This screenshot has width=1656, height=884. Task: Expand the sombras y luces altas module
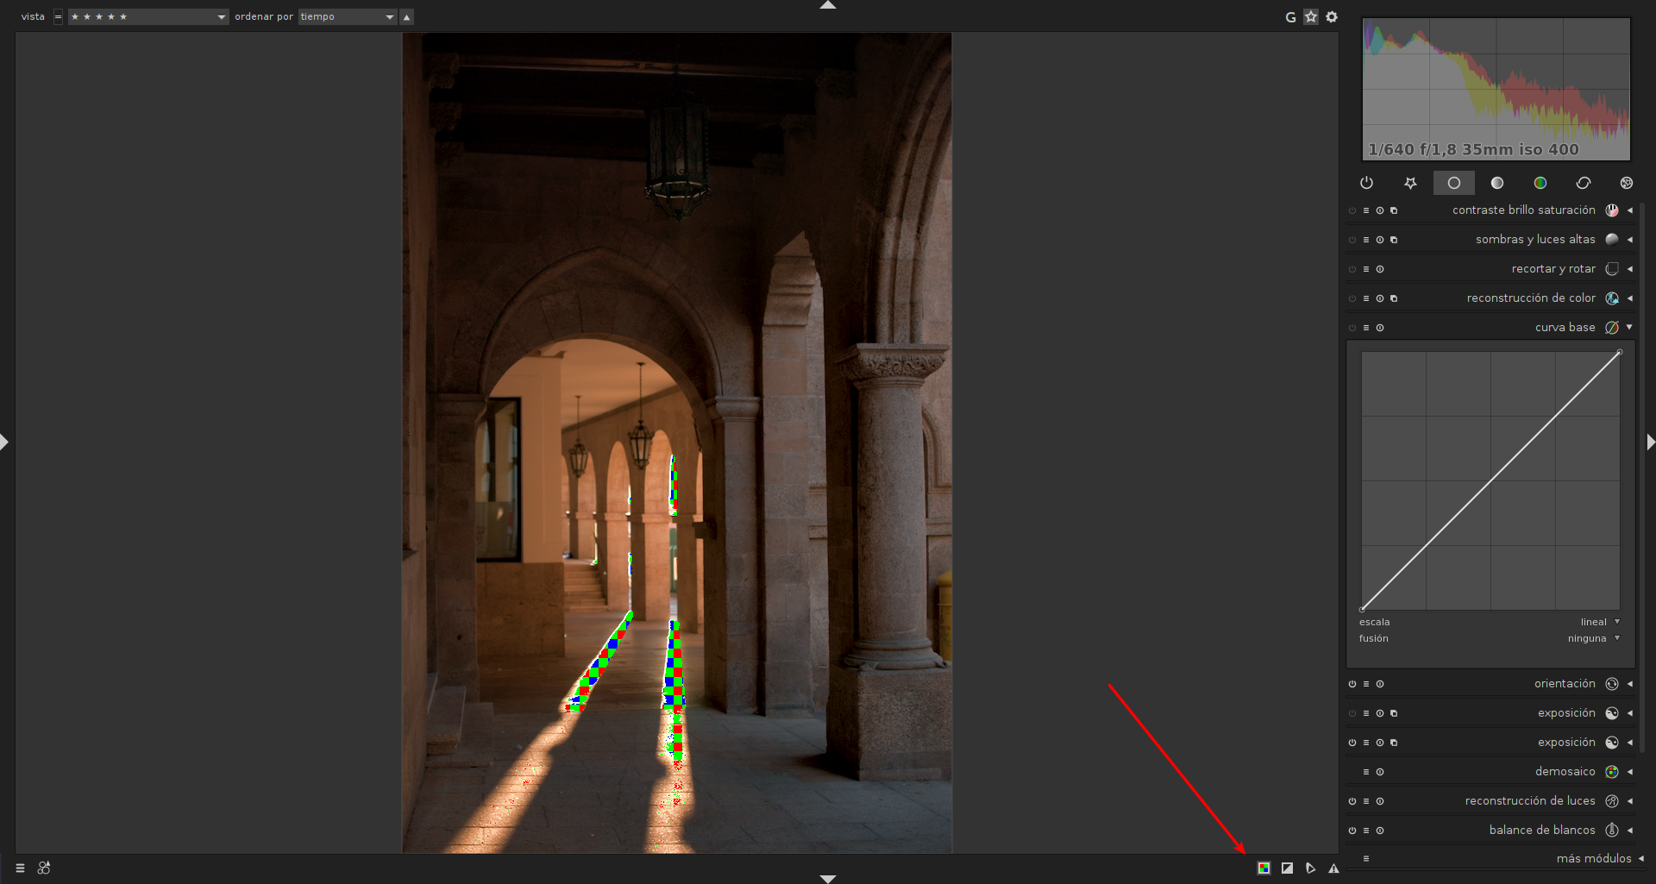[x=1630, y=240]
